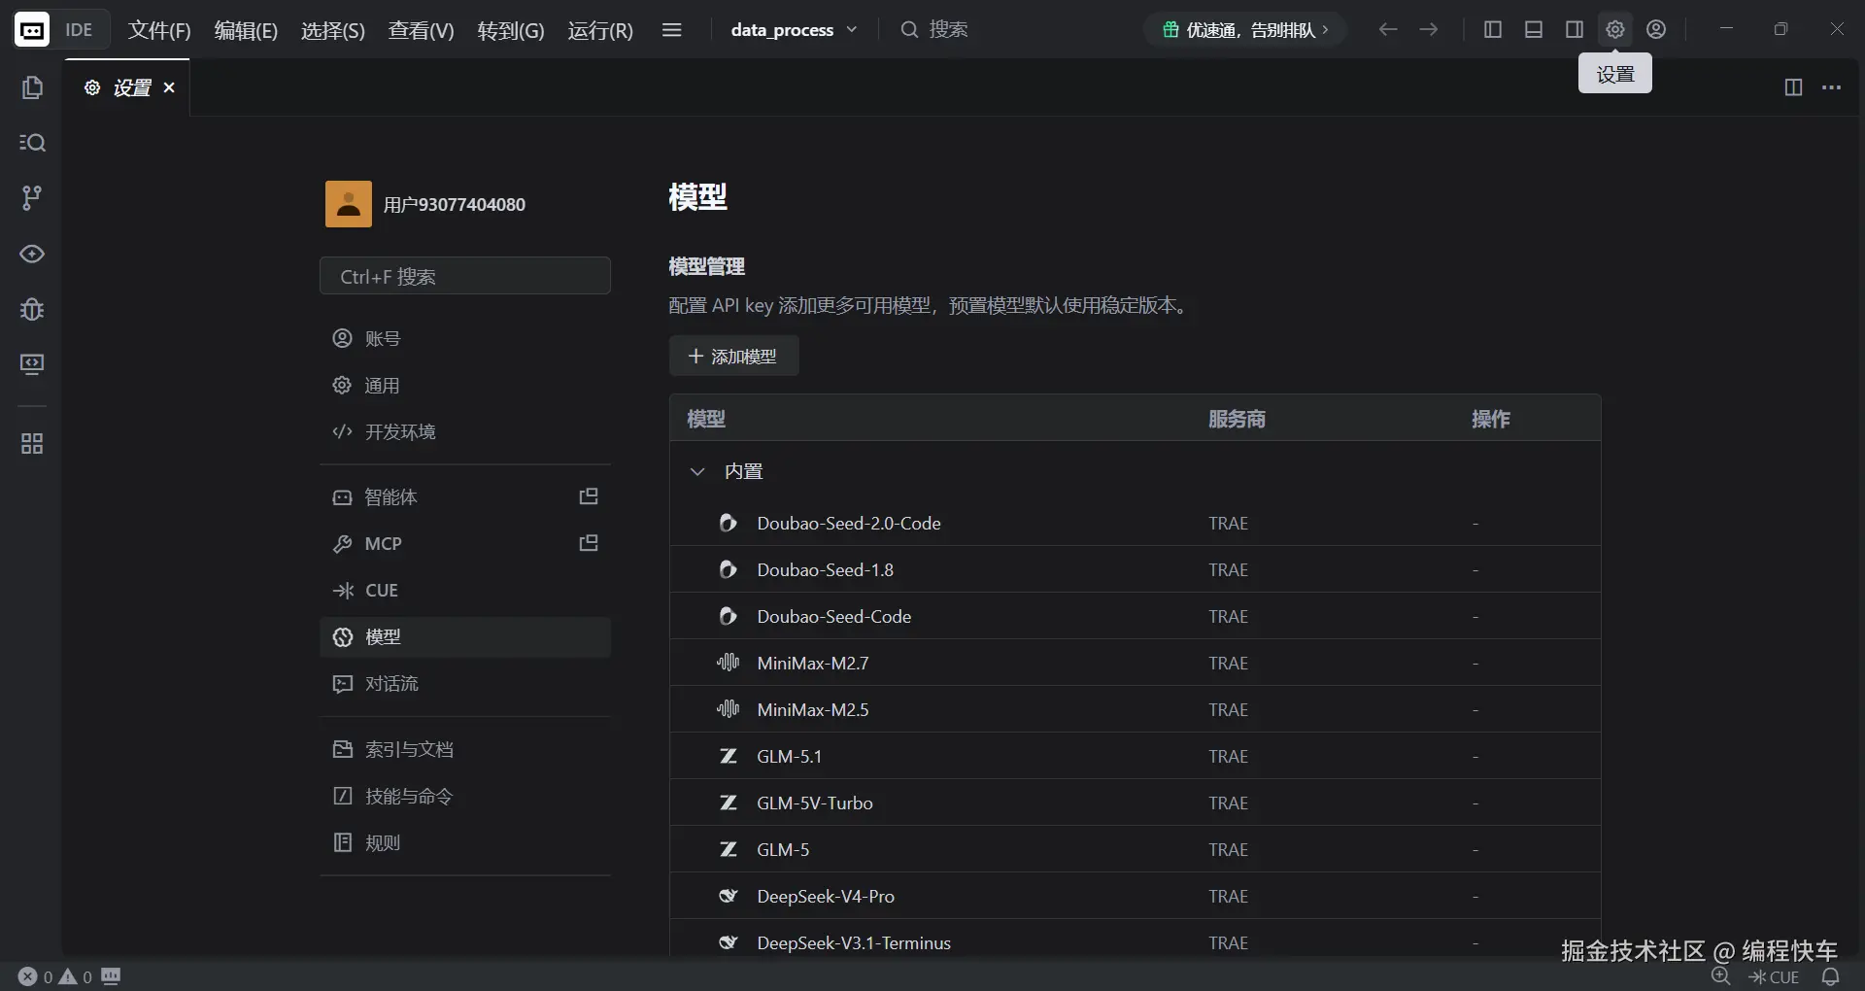Open the 通用 settings section

coord(465,385)
